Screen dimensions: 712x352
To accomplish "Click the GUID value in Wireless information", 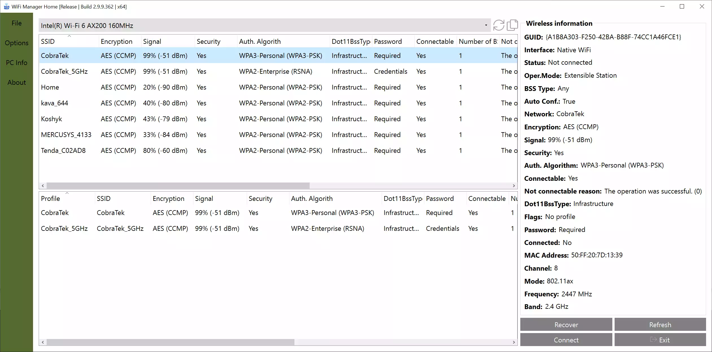I will [x=613, y=37].
